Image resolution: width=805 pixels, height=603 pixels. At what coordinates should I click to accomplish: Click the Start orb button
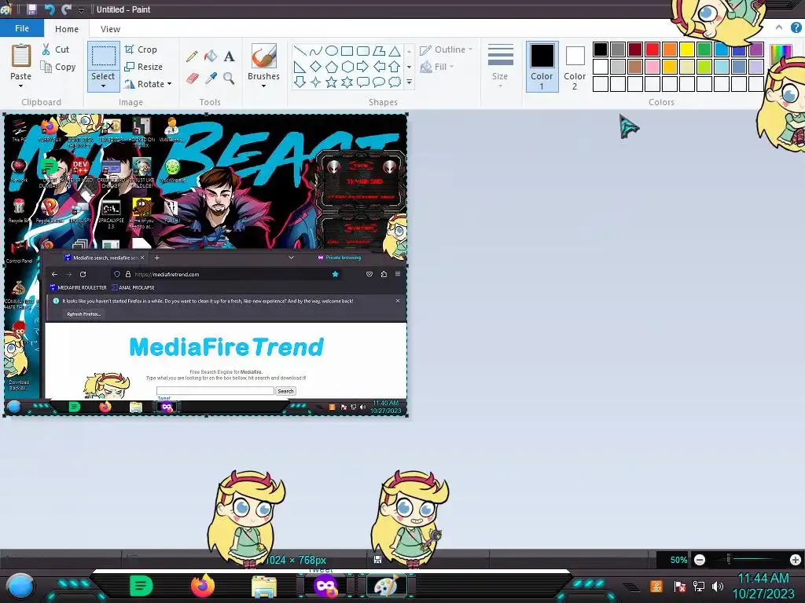(x=20, y=586)
